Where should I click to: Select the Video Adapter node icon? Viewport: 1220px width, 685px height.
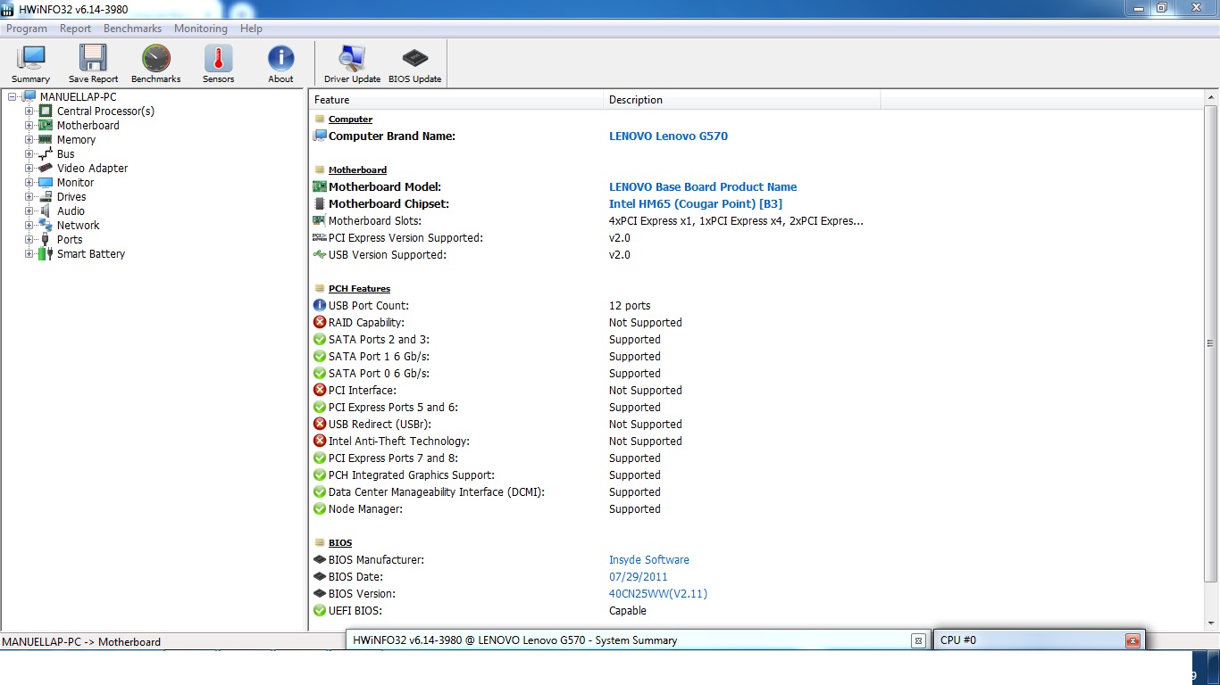click(46, 168)
